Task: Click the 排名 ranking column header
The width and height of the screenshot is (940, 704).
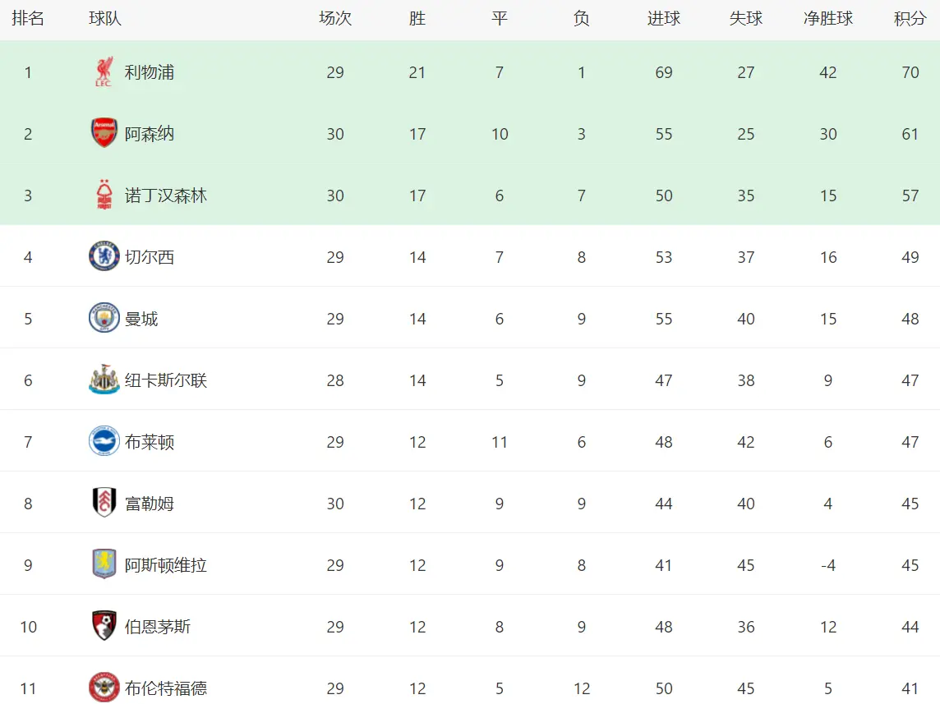Action: pyautogui.click(x=28, y=19)
